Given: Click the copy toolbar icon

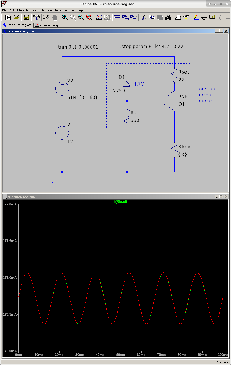Looking at the screenshot, I should tap(152, 17).
